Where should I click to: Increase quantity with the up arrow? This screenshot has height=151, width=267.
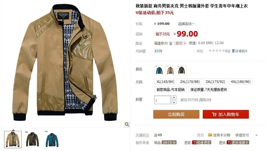tap(174, 98)
